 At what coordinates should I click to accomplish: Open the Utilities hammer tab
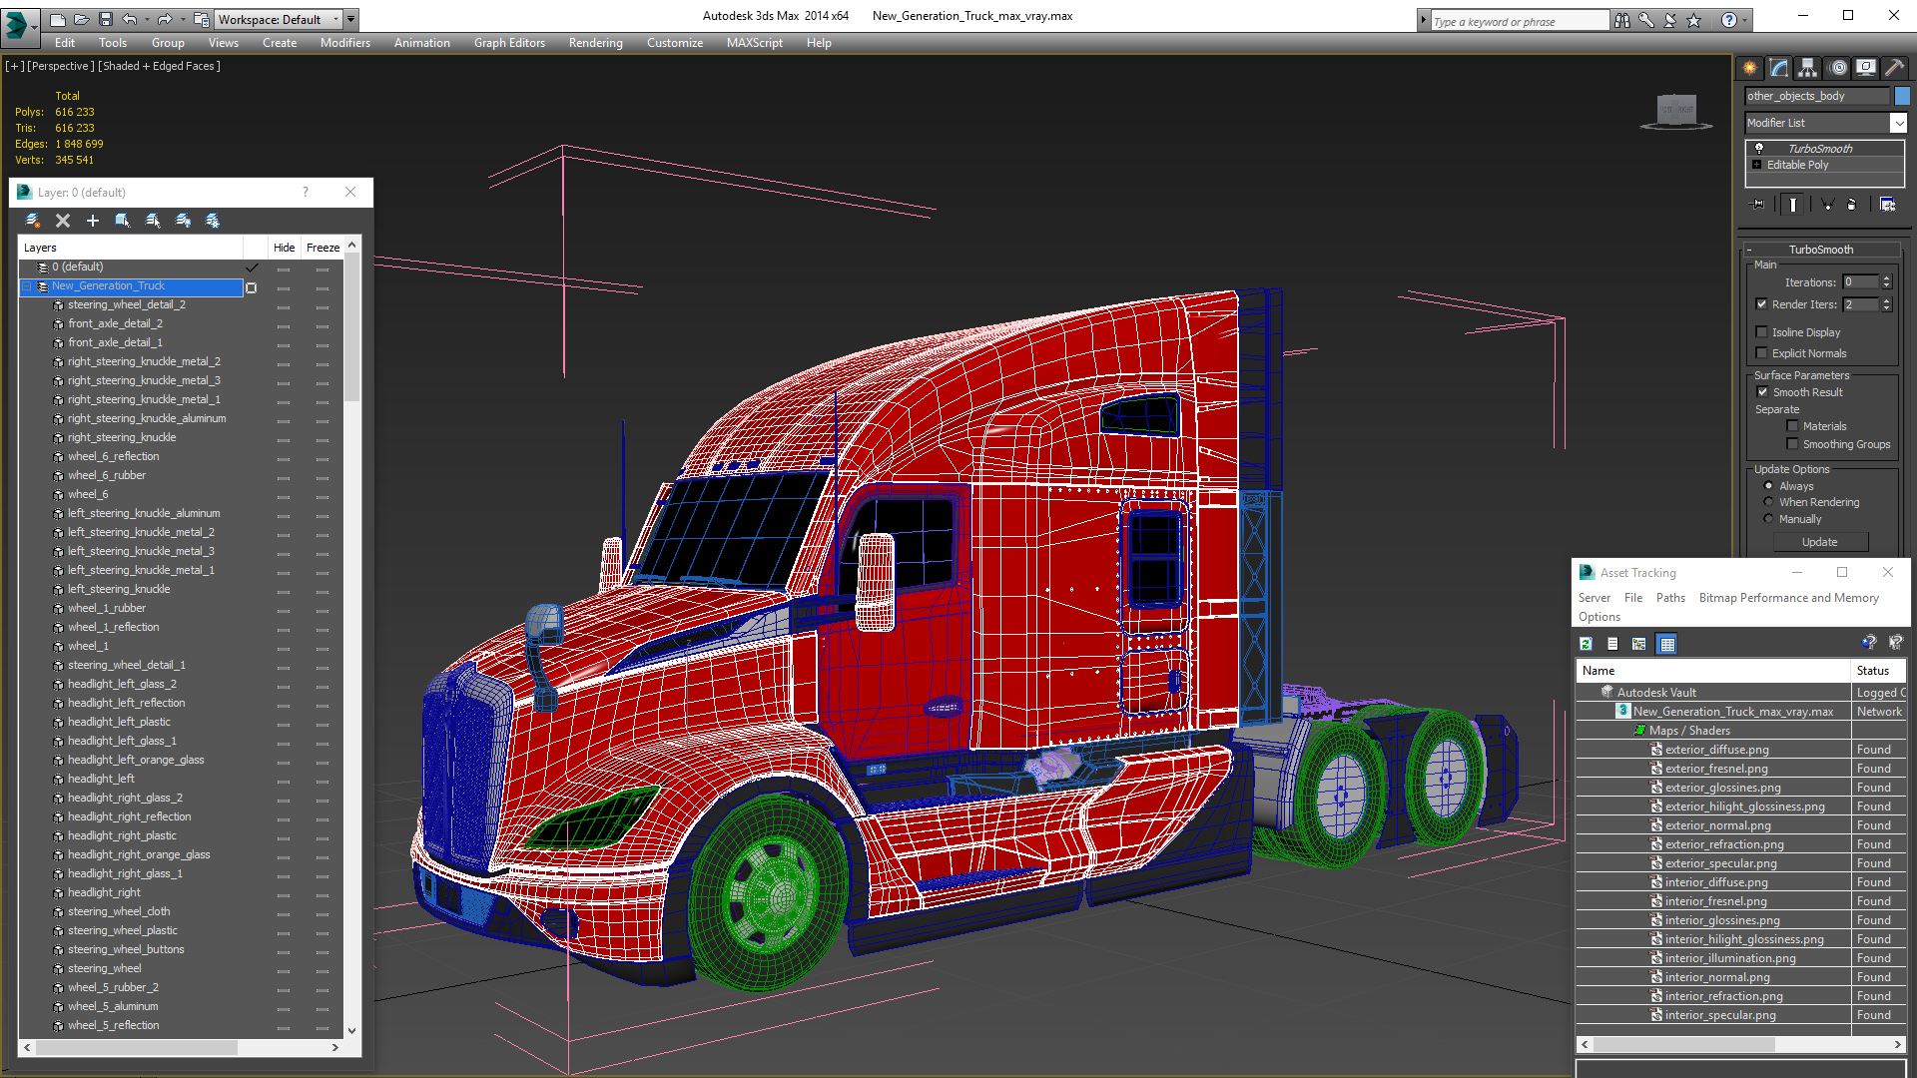[x=1894, y=68]
